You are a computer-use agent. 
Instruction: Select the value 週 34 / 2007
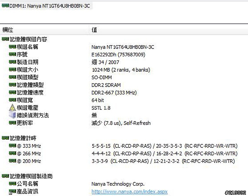click(105, 62)
